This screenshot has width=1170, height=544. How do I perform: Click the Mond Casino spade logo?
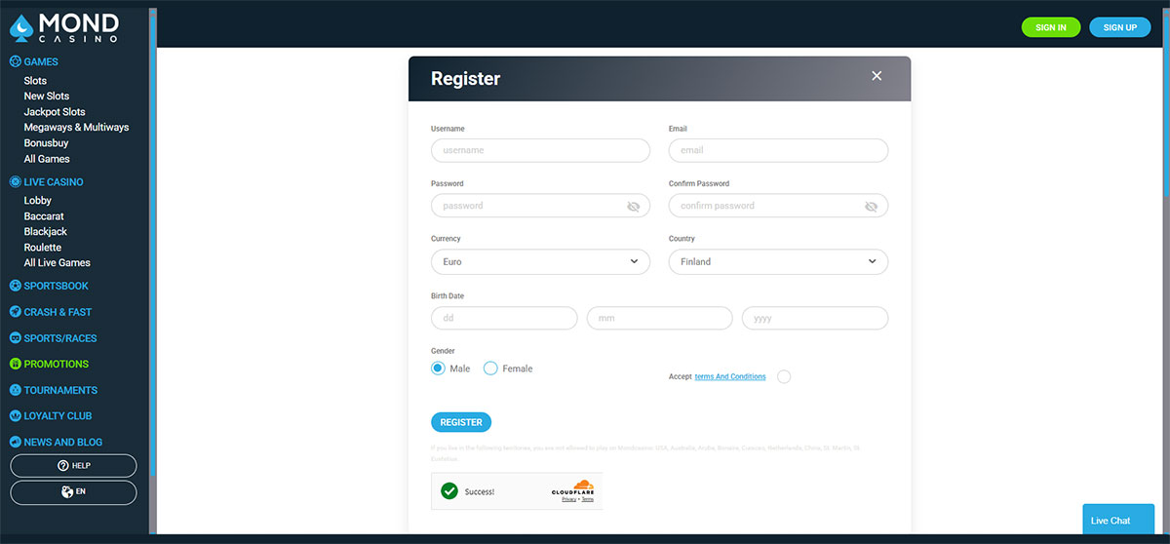click(20, 28)
